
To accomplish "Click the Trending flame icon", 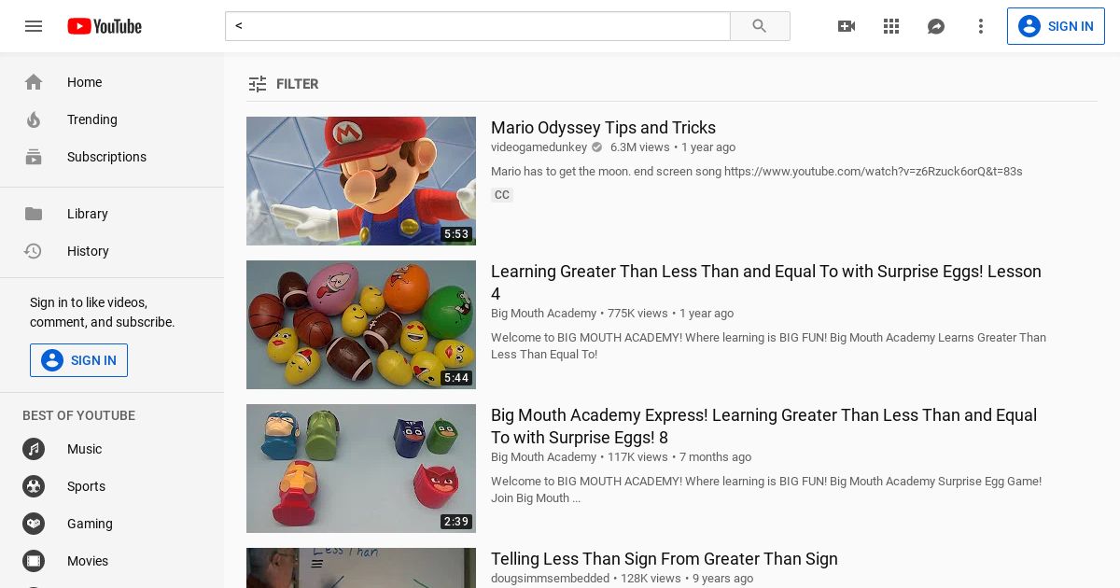I will click(34, 119).
